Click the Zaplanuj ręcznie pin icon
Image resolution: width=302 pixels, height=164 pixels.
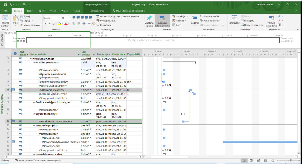pos(150,18)
